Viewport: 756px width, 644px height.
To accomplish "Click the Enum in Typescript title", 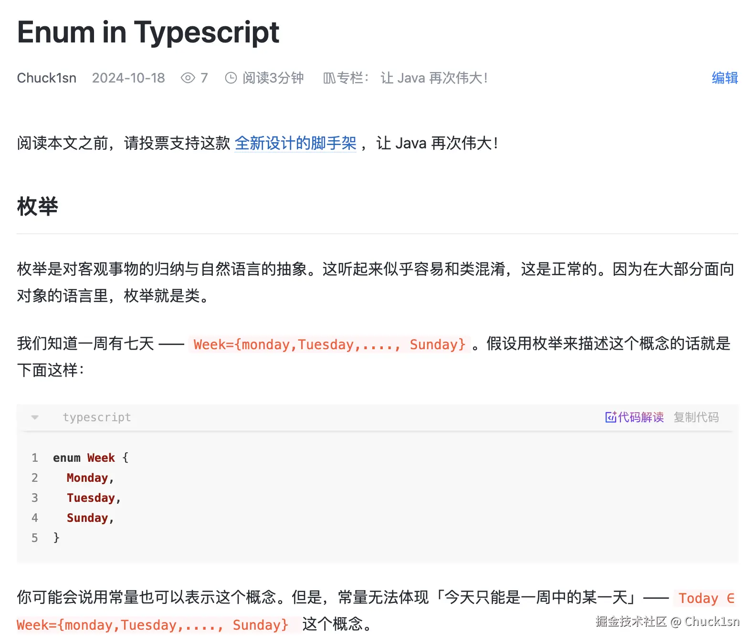I will click(x=148, y=32).
